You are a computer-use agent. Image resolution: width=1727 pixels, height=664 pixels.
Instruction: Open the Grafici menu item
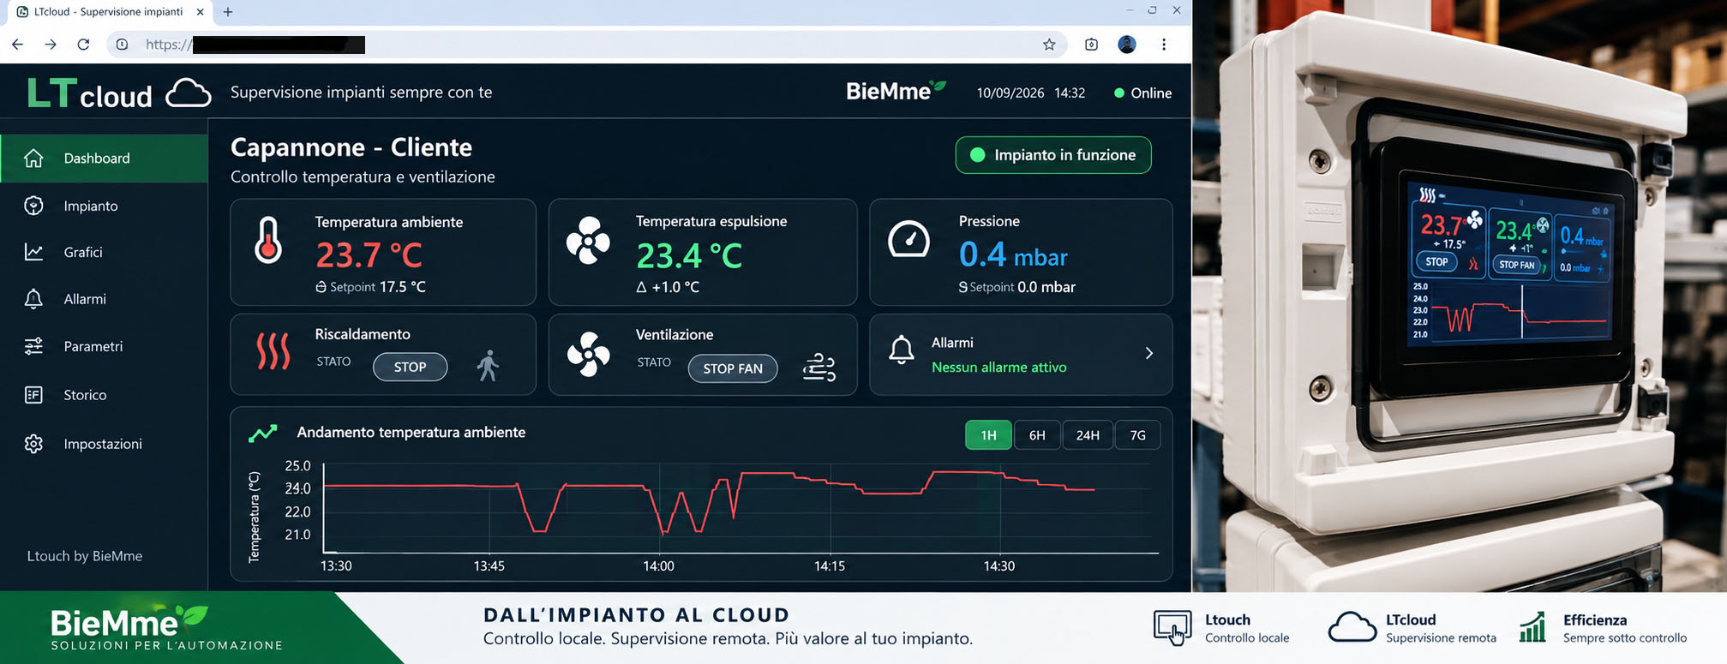[104, 252]
